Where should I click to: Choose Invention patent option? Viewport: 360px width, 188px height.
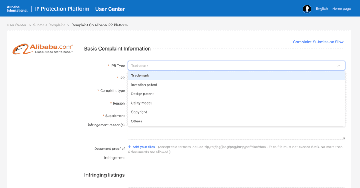pos(236,85)
